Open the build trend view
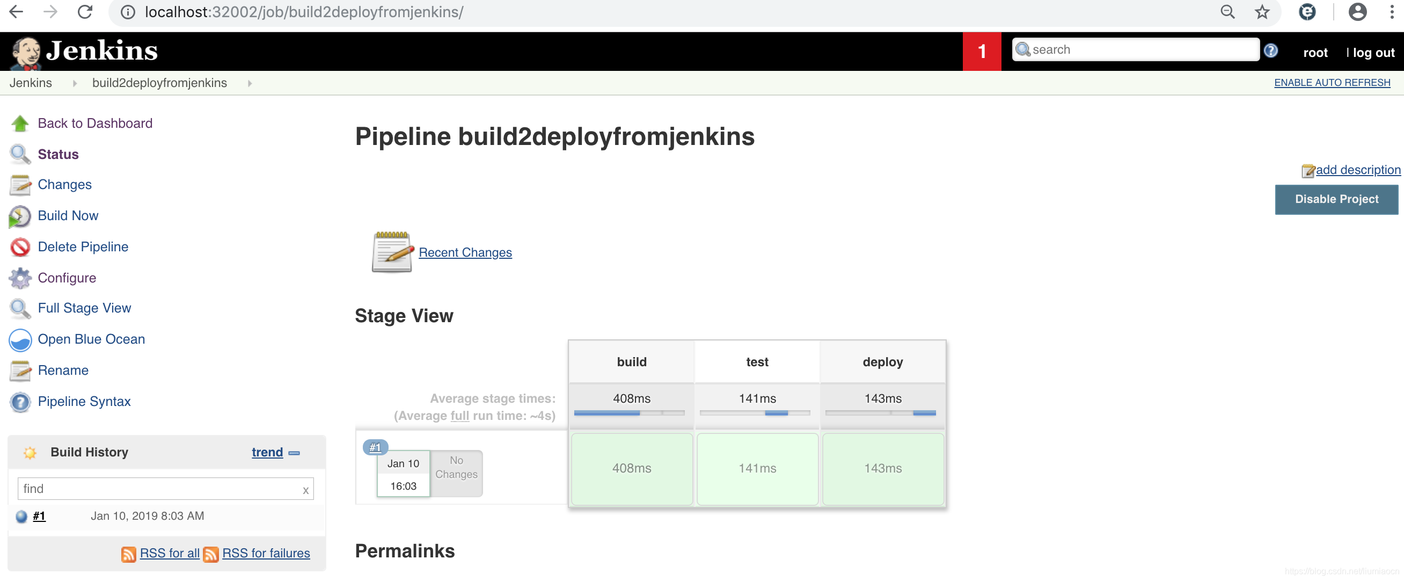The image size is (1404, 581). pos(267,452)
